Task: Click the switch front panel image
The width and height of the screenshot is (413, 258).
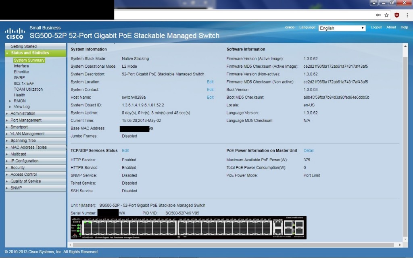Action: coord(188,228)
